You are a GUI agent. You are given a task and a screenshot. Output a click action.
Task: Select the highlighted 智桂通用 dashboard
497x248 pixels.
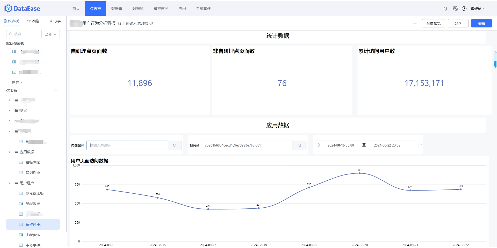tap(33, 224)
